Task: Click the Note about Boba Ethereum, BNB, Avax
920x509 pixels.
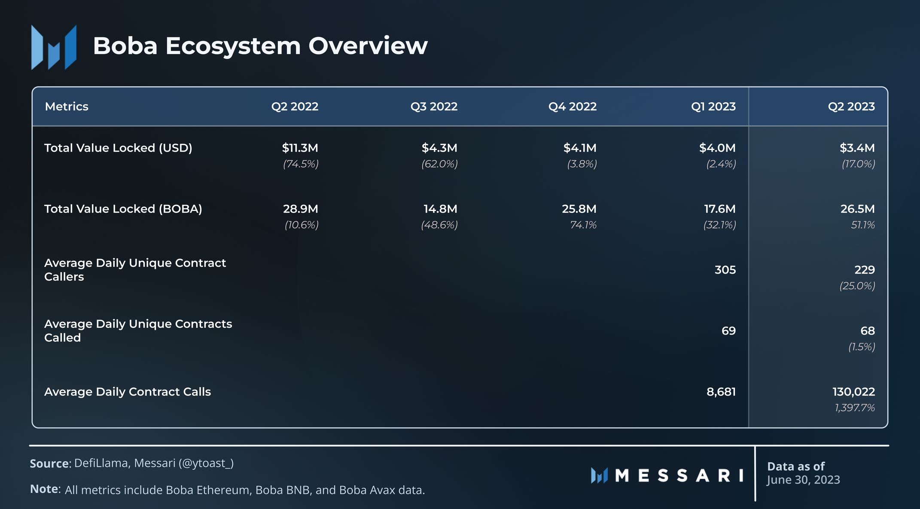Action: click(227, 490)
